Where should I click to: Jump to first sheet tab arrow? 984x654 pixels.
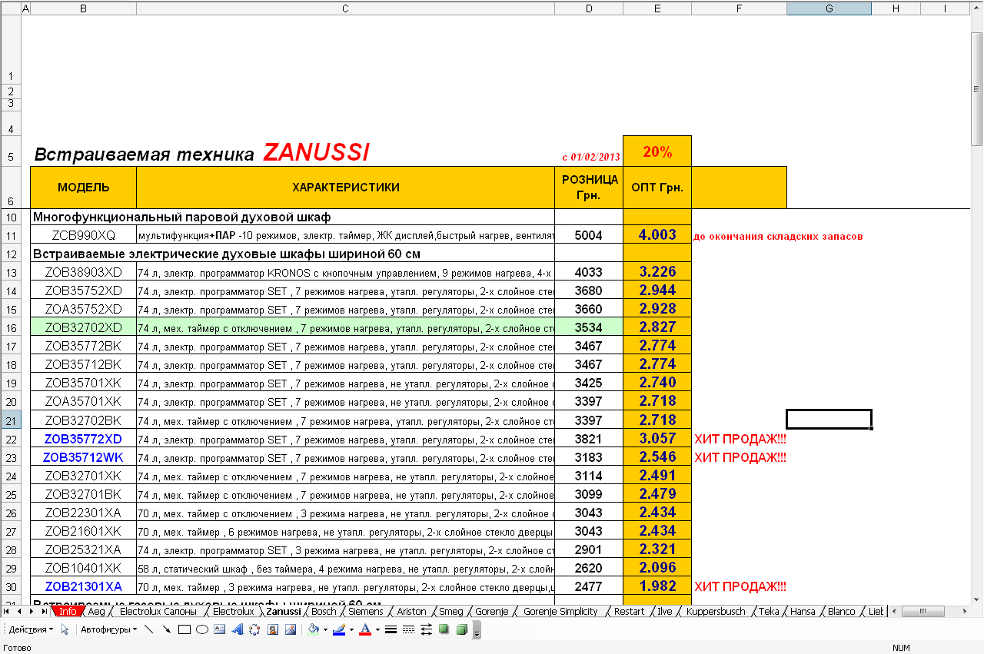tap(7, 612)
